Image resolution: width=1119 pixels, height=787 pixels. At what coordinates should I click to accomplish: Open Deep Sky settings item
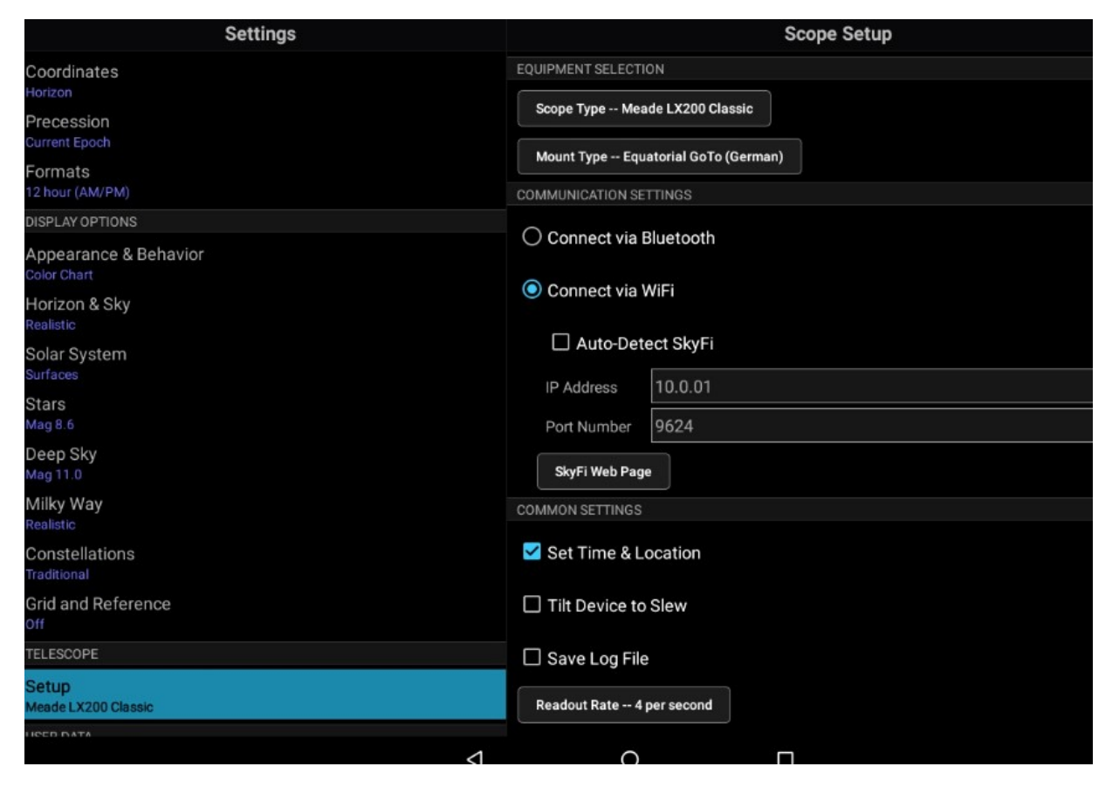pos(265,463)
